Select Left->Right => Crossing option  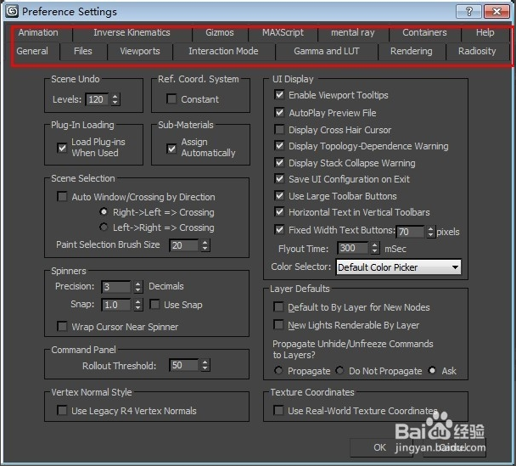click(104, 227)
